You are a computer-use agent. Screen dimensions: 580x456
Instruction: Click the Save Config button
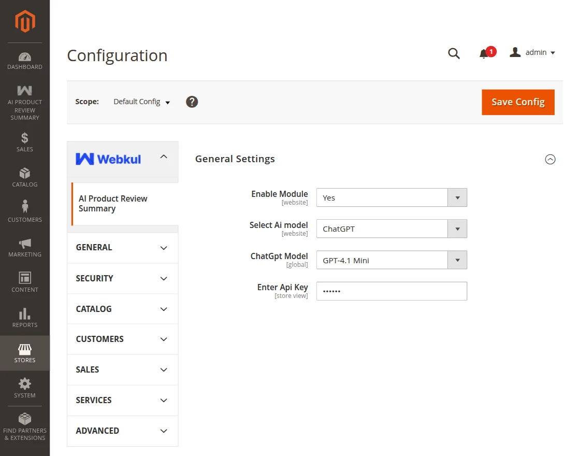point(518,102)
